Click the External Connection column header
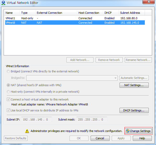156x145 pixels. [x=56, y=13]
